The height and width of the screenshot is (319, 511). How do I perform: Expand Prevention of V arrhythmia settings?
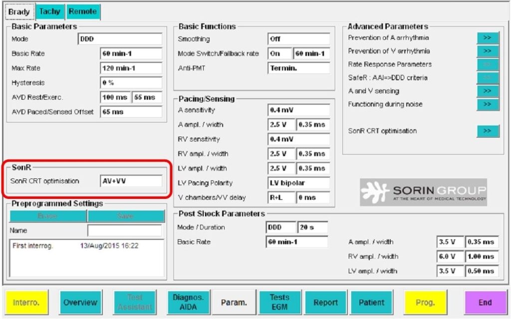click(x=488, y=51)
